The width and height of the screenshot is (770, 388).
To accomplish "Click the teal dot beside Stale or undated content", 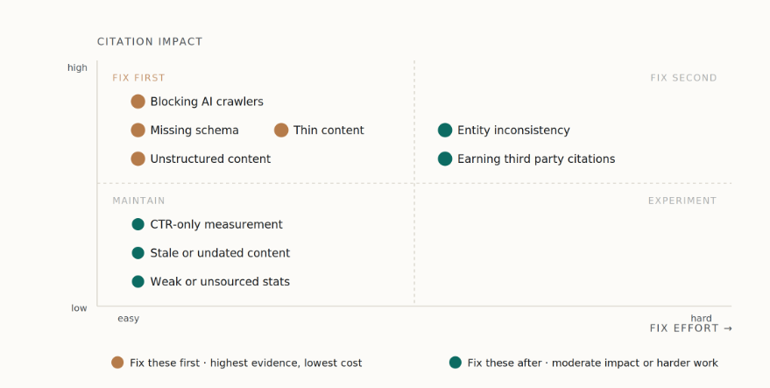I will click(138, 253).
